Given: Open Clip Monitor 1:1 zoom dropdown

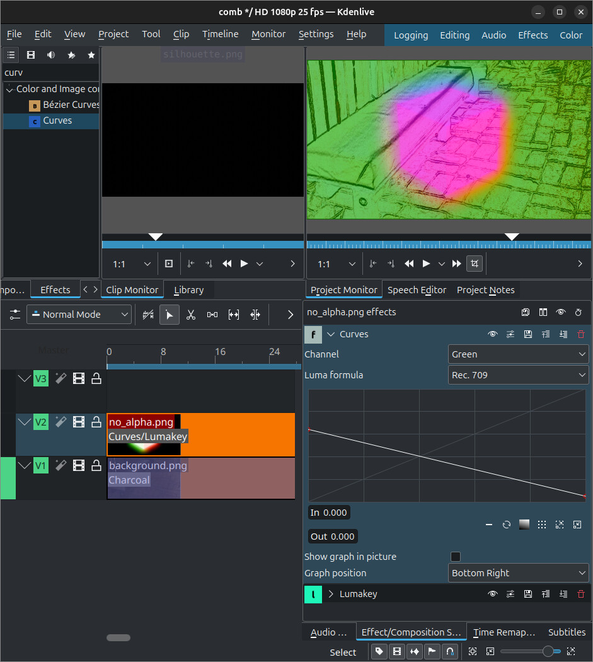Looking at the screenshot, I should [x=131, y=264].
